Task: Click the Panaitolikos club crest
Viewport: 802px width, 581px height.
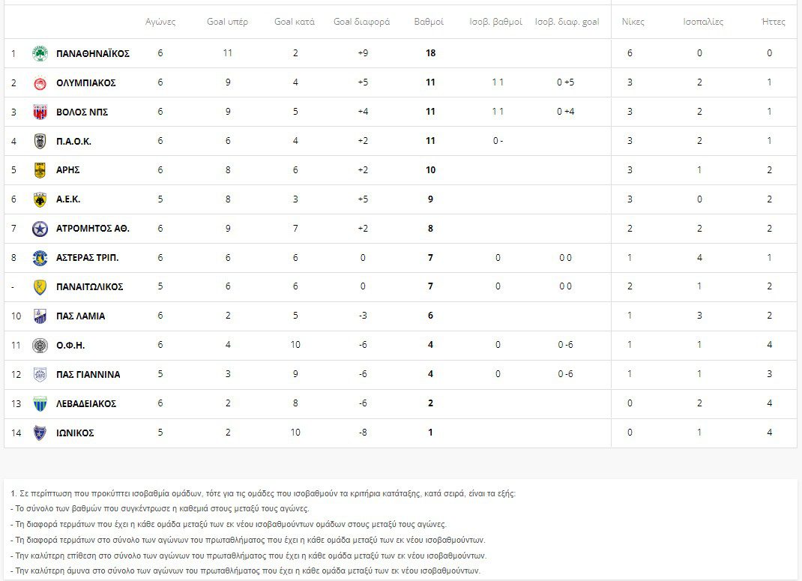Action: coord(40,287)
